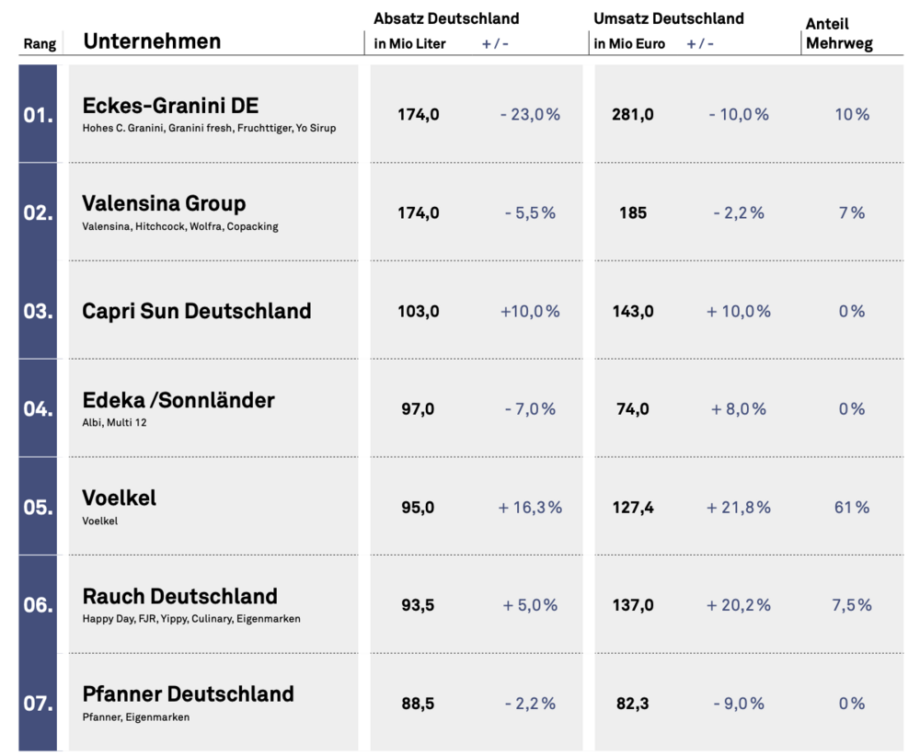
Task: Click the Edeka /Sonnländer company name
Action: [x=178, y=400]
